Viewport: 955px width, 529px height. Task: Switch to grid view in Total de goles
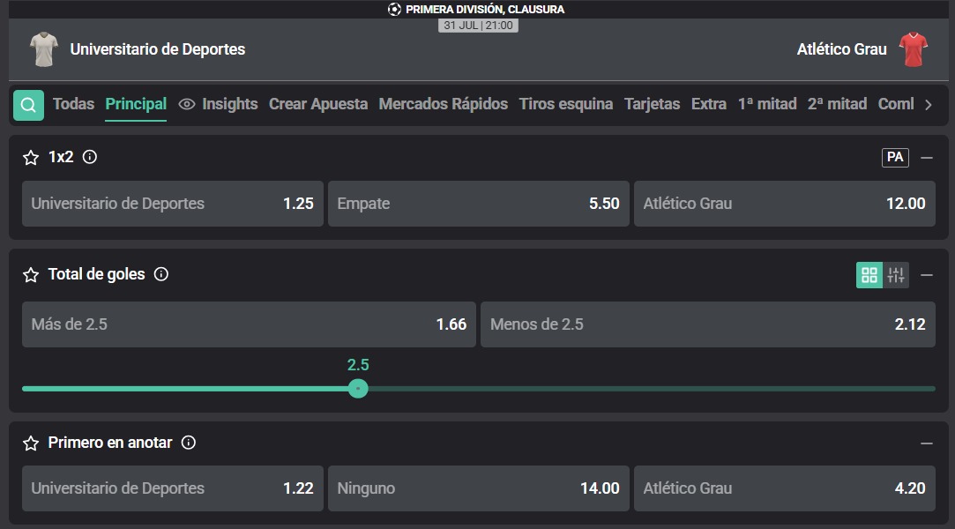[x=869, y=275]
